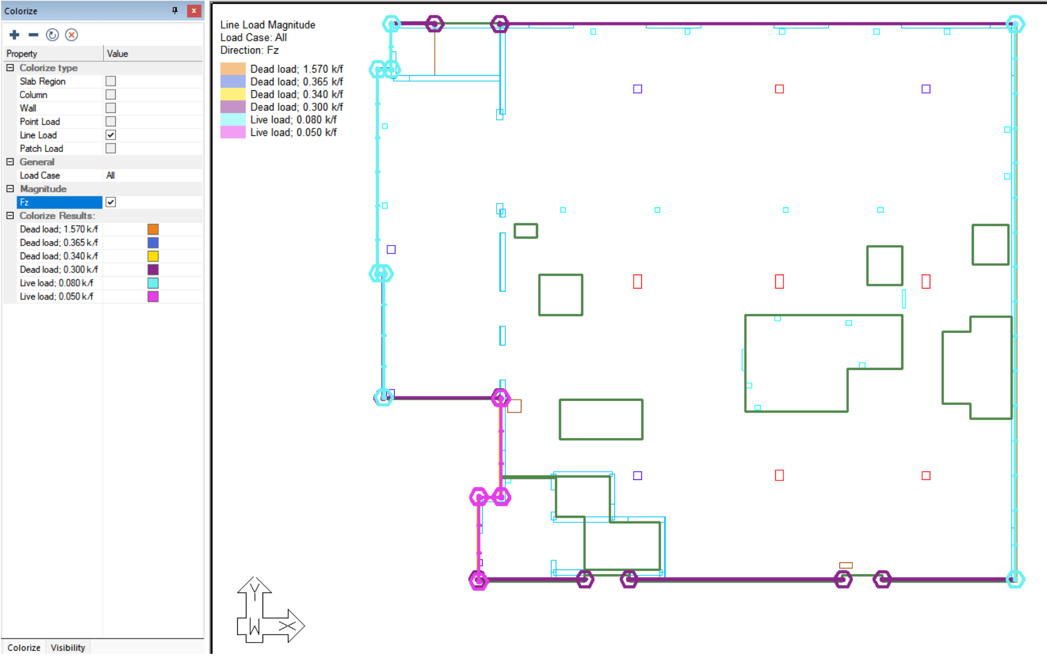Click magenta swatch for Live load 0.050 k/f

click(x=153, y=297)
